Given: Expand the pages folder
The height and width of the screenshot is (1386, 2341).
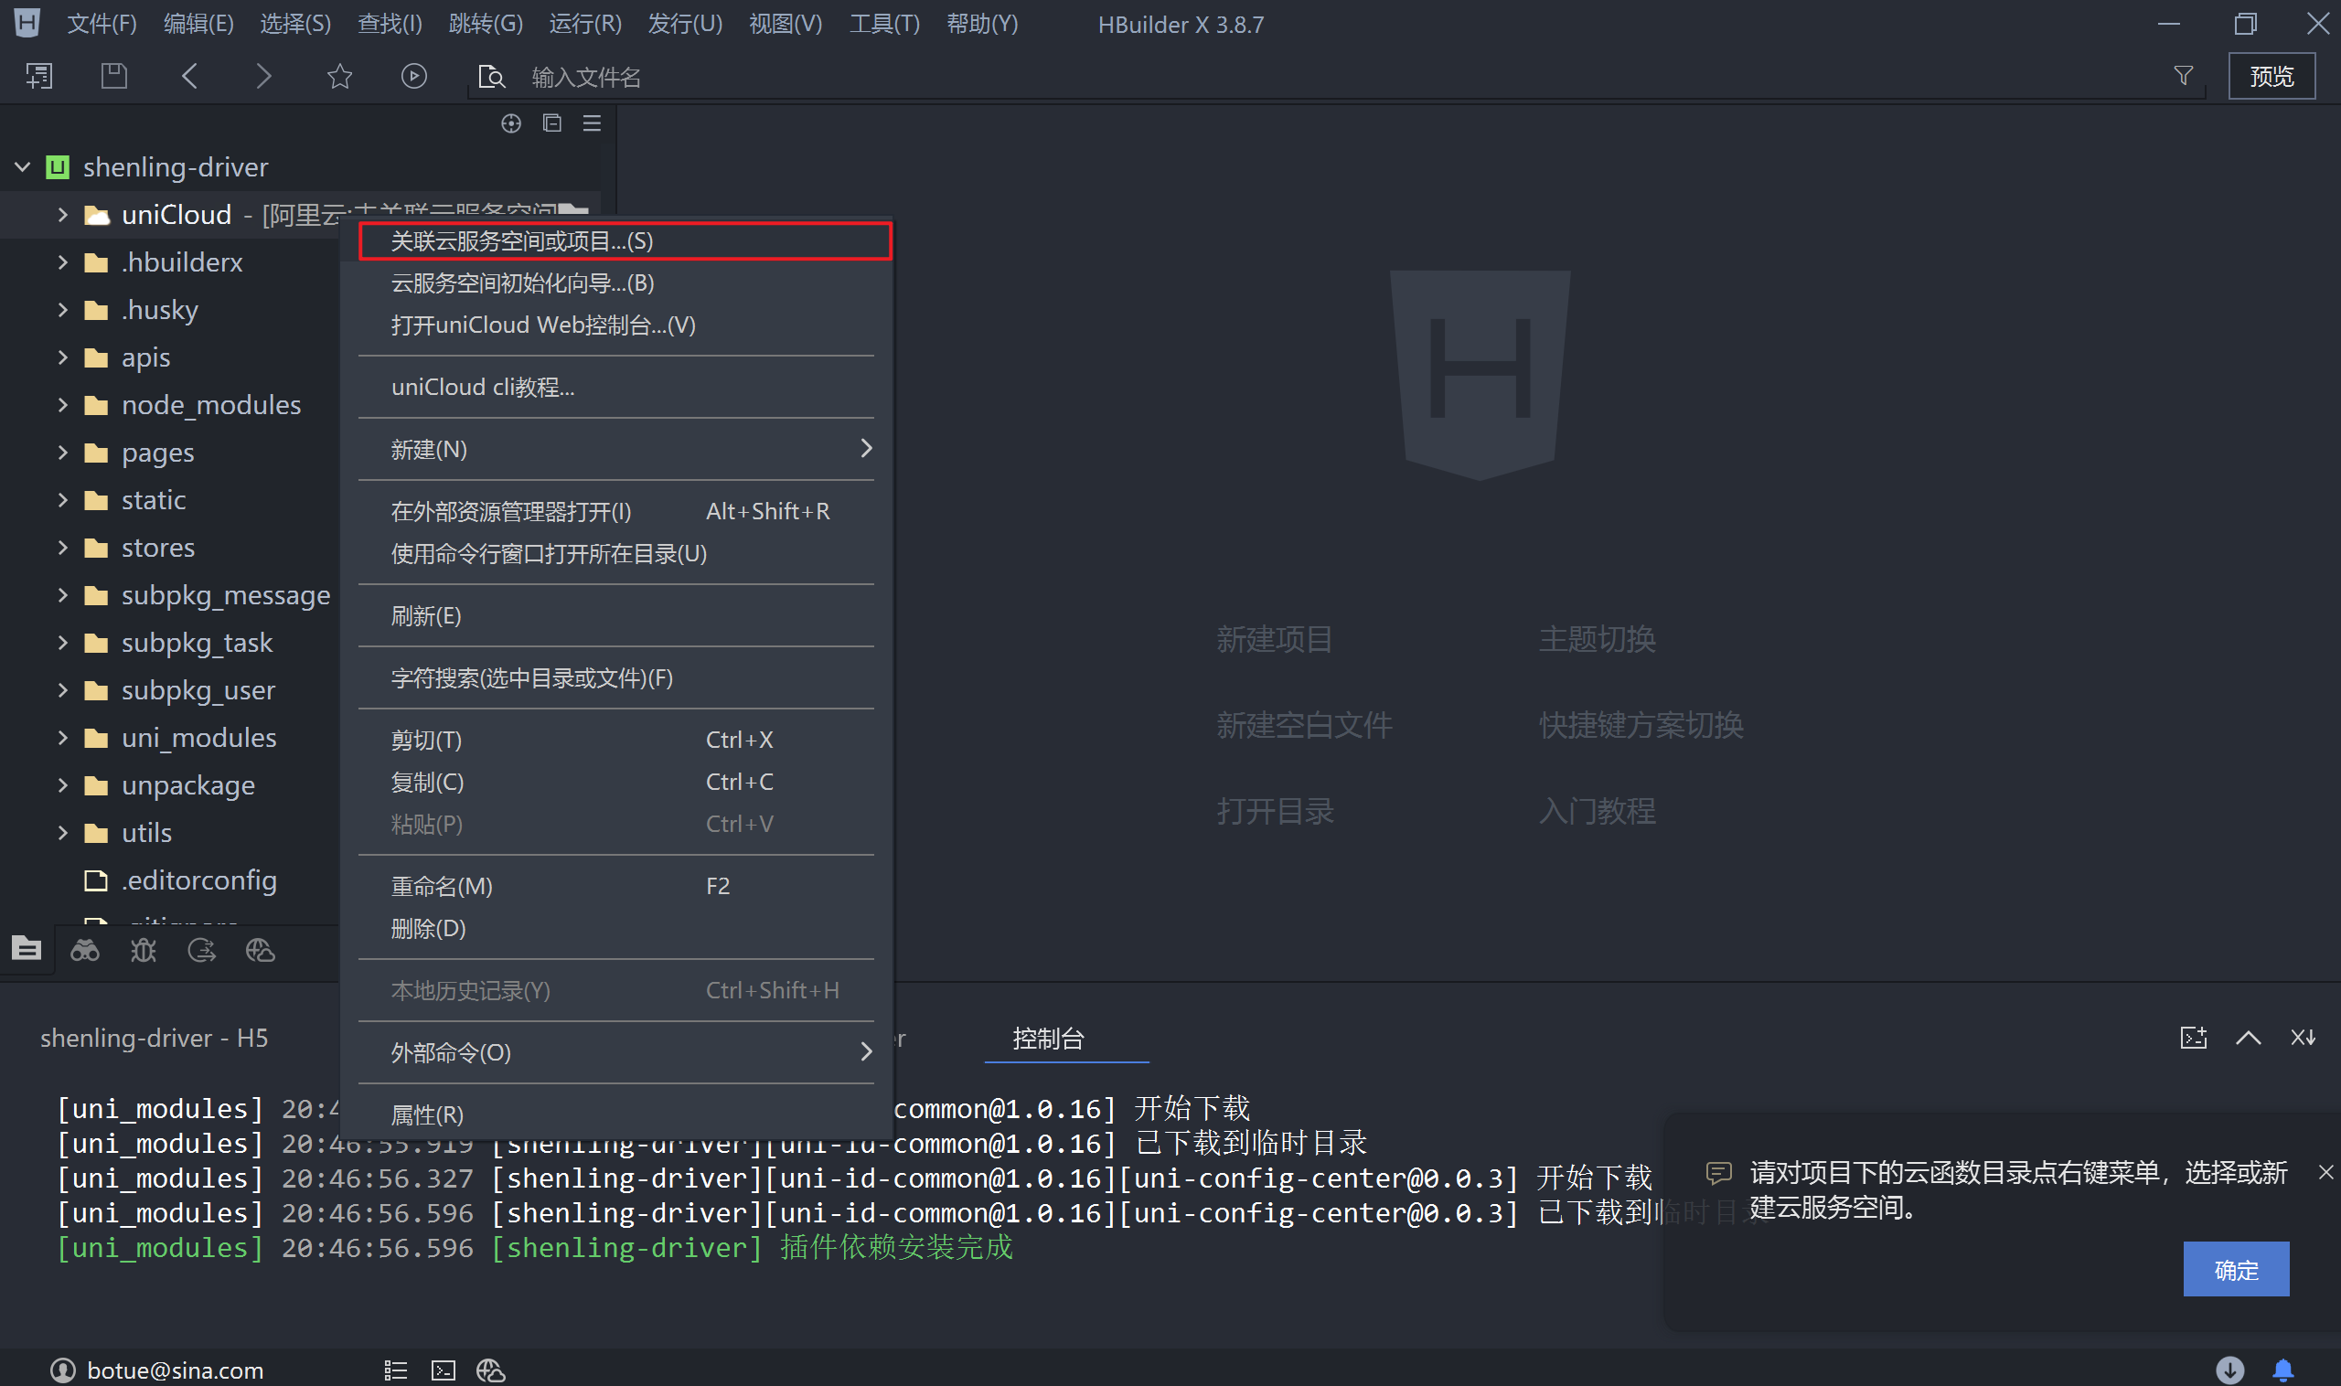Looking at the screenshot, I should [x=62, y=453].
